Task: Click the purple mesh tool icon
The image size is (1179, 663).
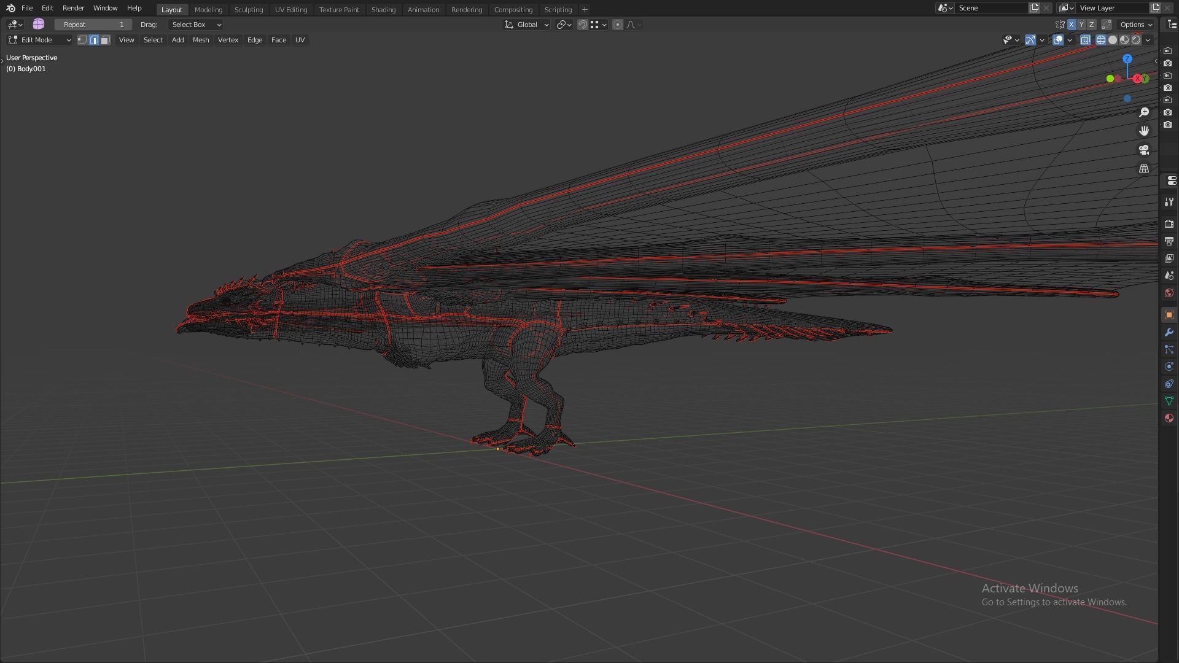Action: pos(39,24)
